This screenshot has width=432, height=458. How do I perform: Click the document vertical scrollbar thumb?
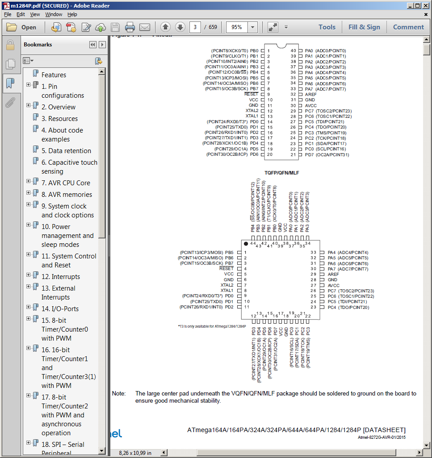pos(427,49)
